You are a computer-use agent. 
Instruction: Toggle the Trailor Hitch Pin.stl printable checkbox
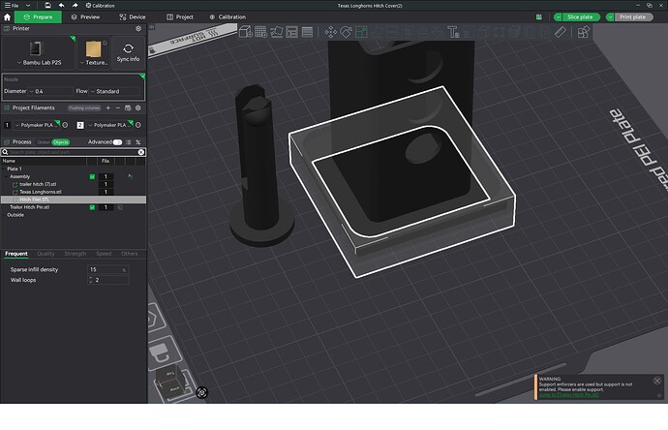(x=92, y=207)
